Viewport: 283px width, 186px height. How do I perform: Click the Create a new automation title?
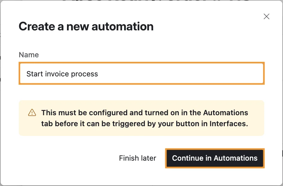(86, 26)
